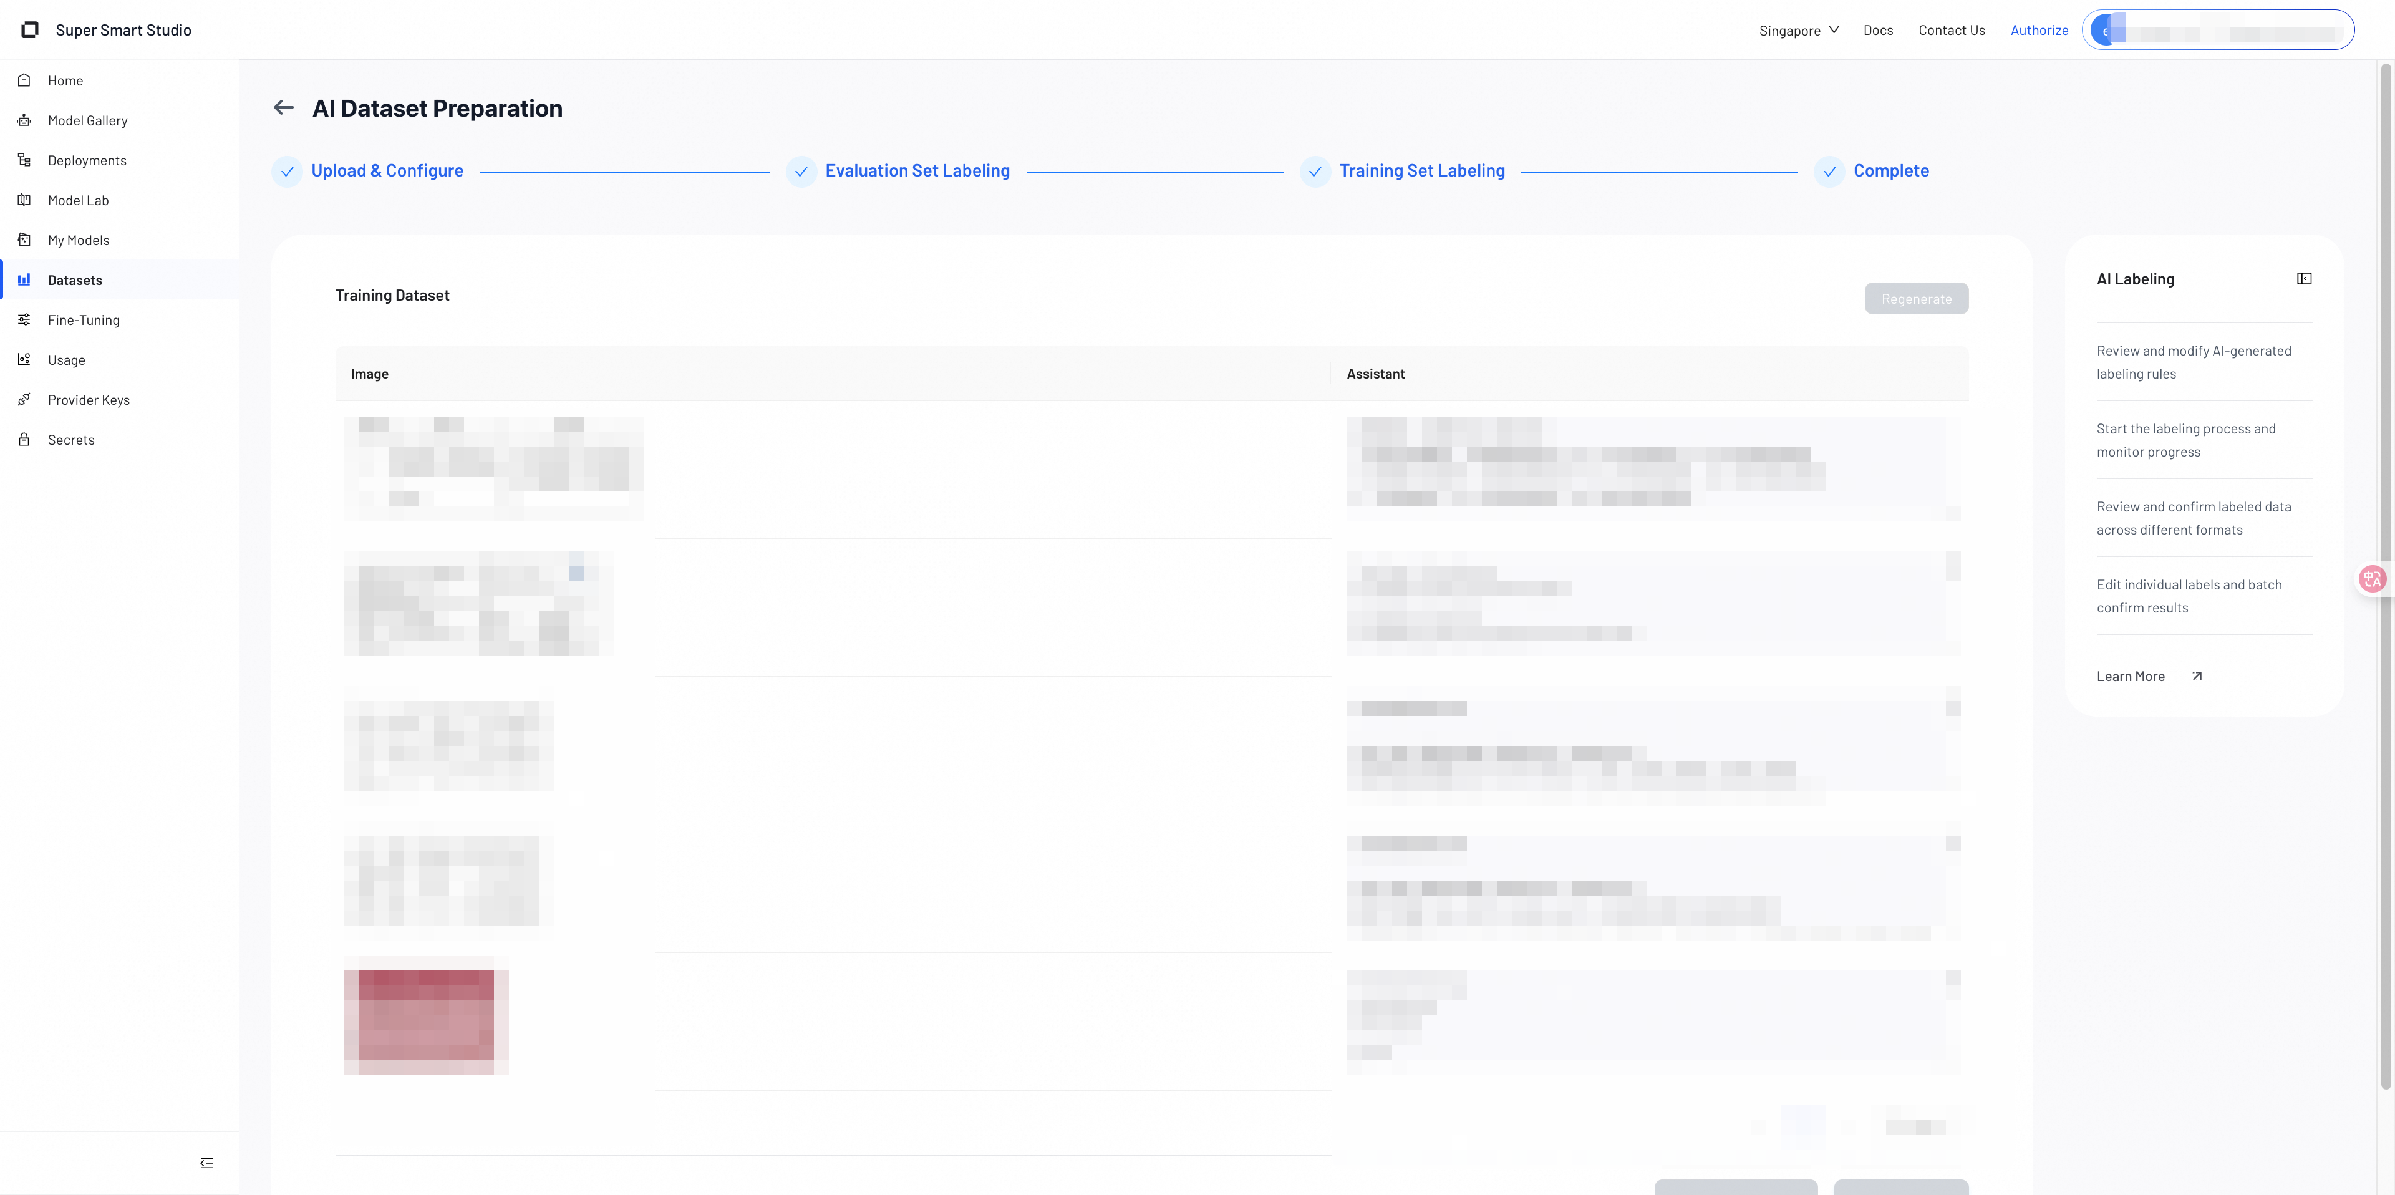Click the Secrets lock icon
The width and height of the screenshot is (2395, 1195).
tap(24, 439)
